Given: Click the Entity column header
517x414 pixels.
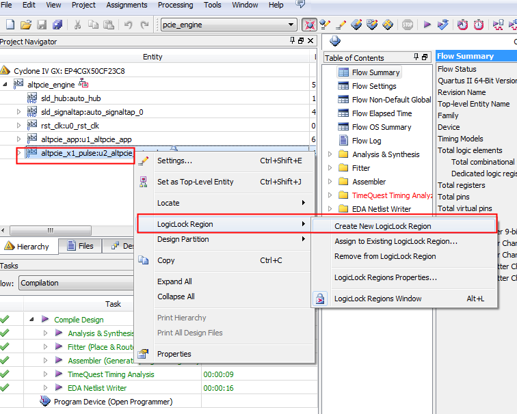Looking at the screenshot, I should (x=153, y=57).
